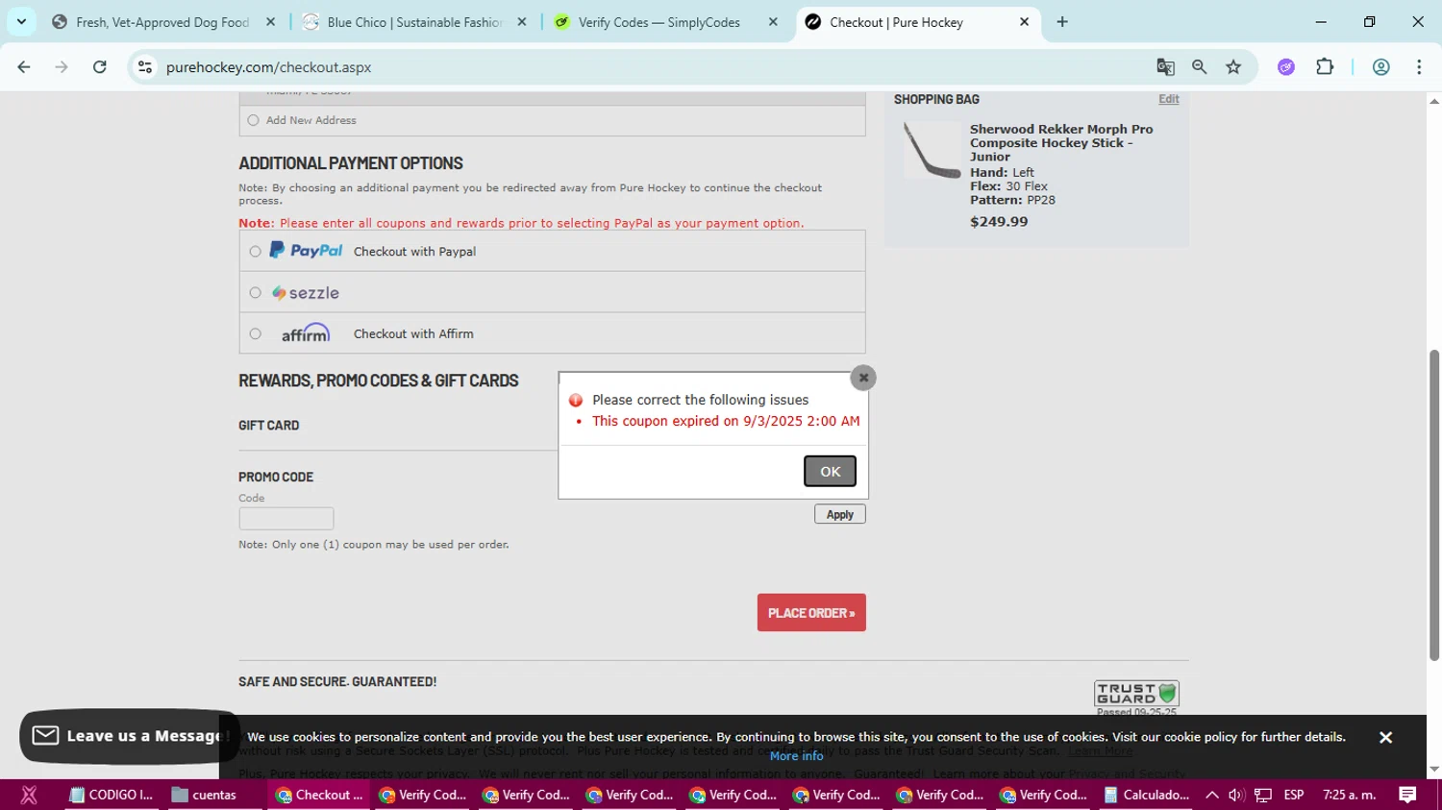This screenshot has width=1442, height=810.
Task: Open the Leave us a Message chat
Action: tap(130, 736)
